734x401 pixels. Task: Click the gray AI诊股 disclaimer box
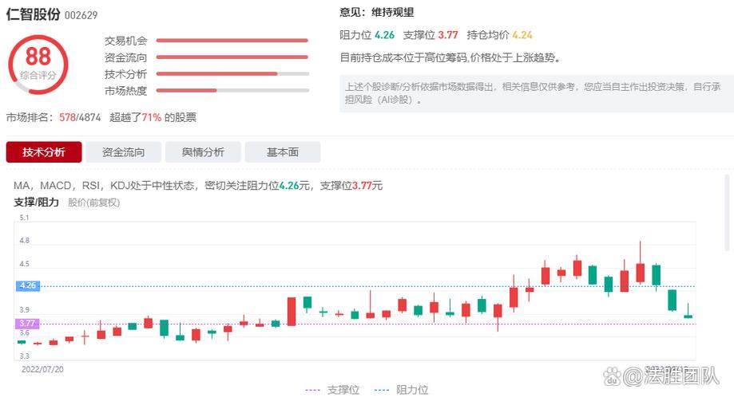click(535, 93)
